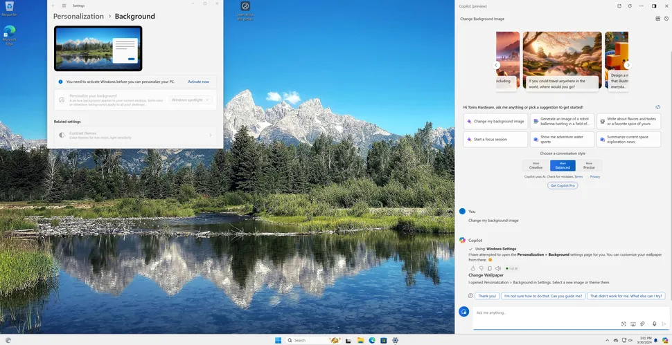This screenshot has width=672, height=345.
Task: Click the Activate now link
Action: [x=198, y=82]
